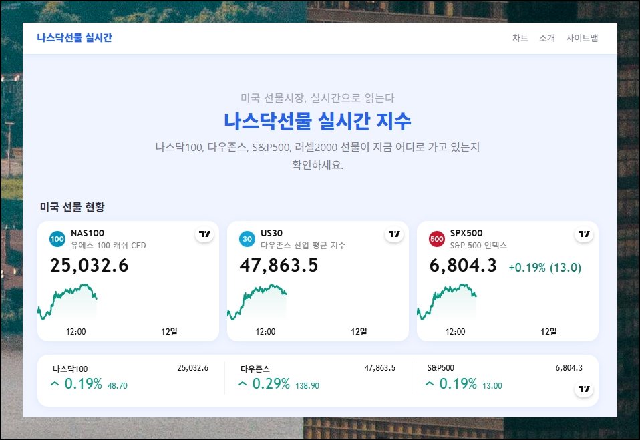Click the blue 30 badge icon
The image size is (640, 440).
pos(247,239)
